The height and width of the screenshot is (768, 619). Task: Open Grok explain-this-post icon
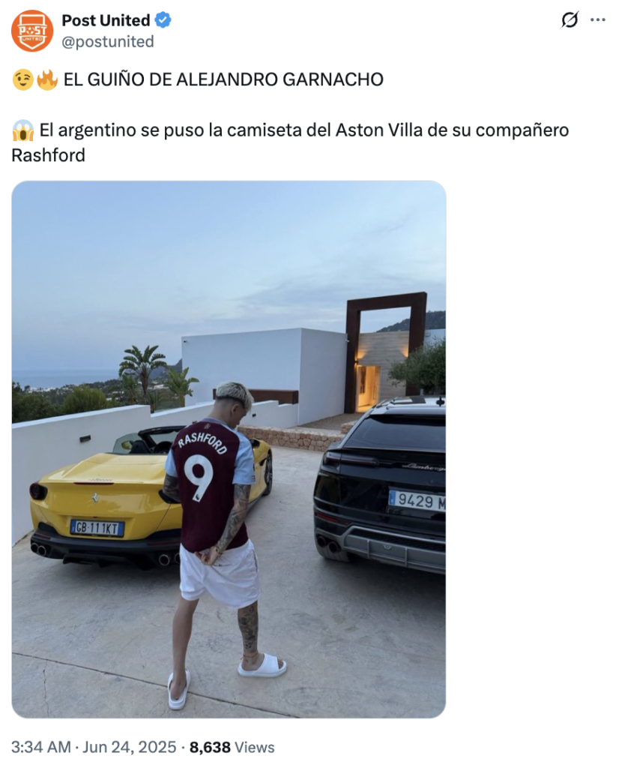(569, 20)
